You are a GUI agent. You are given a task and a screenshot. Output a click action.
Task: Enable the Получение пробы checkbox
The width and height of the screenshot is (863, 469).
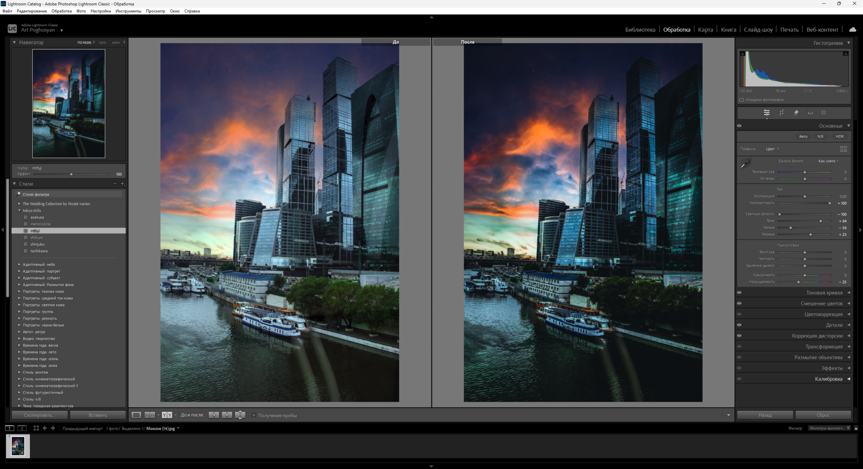point(254,415)
